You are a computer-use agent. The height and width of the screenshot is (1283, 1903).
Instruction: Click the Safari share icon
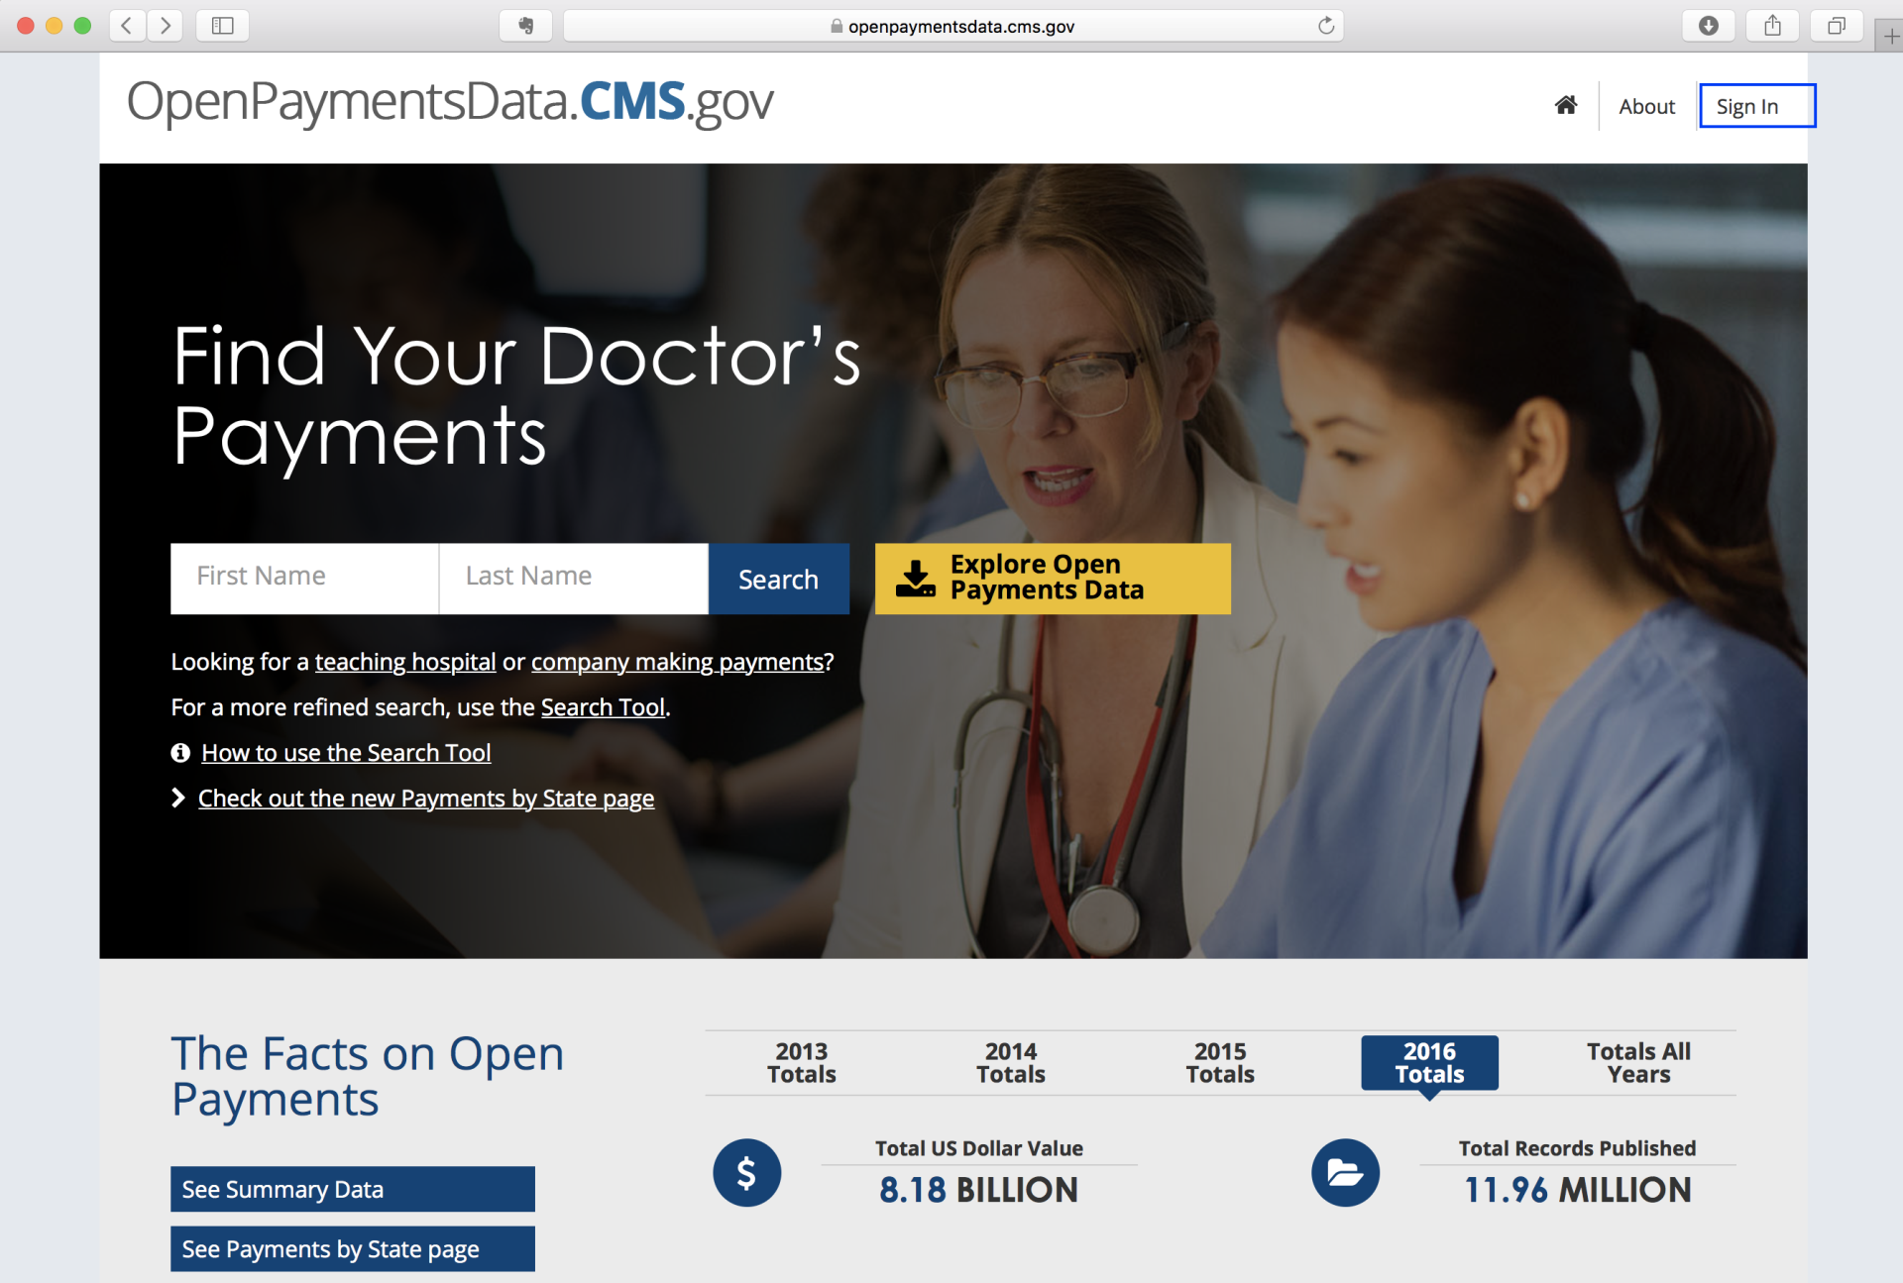(1772, 26)
